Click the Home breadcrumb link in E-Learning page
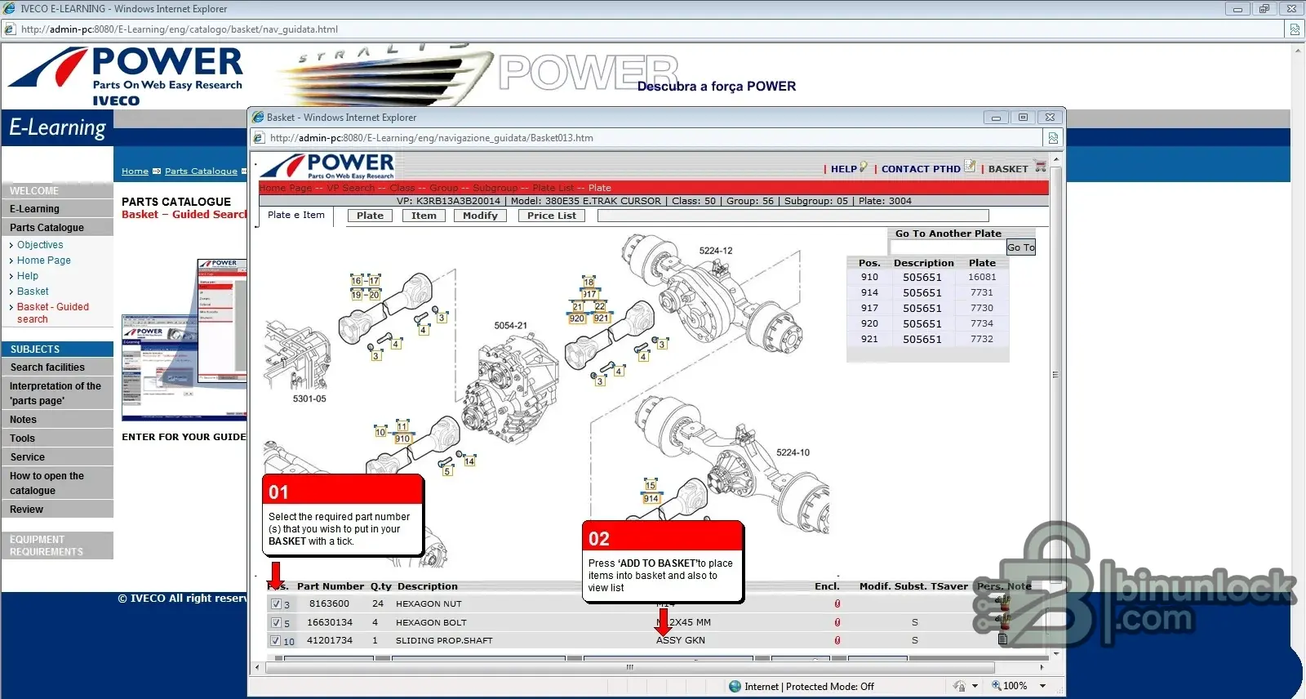Screen dimensions: 1306x699 [x=135, y=171]
